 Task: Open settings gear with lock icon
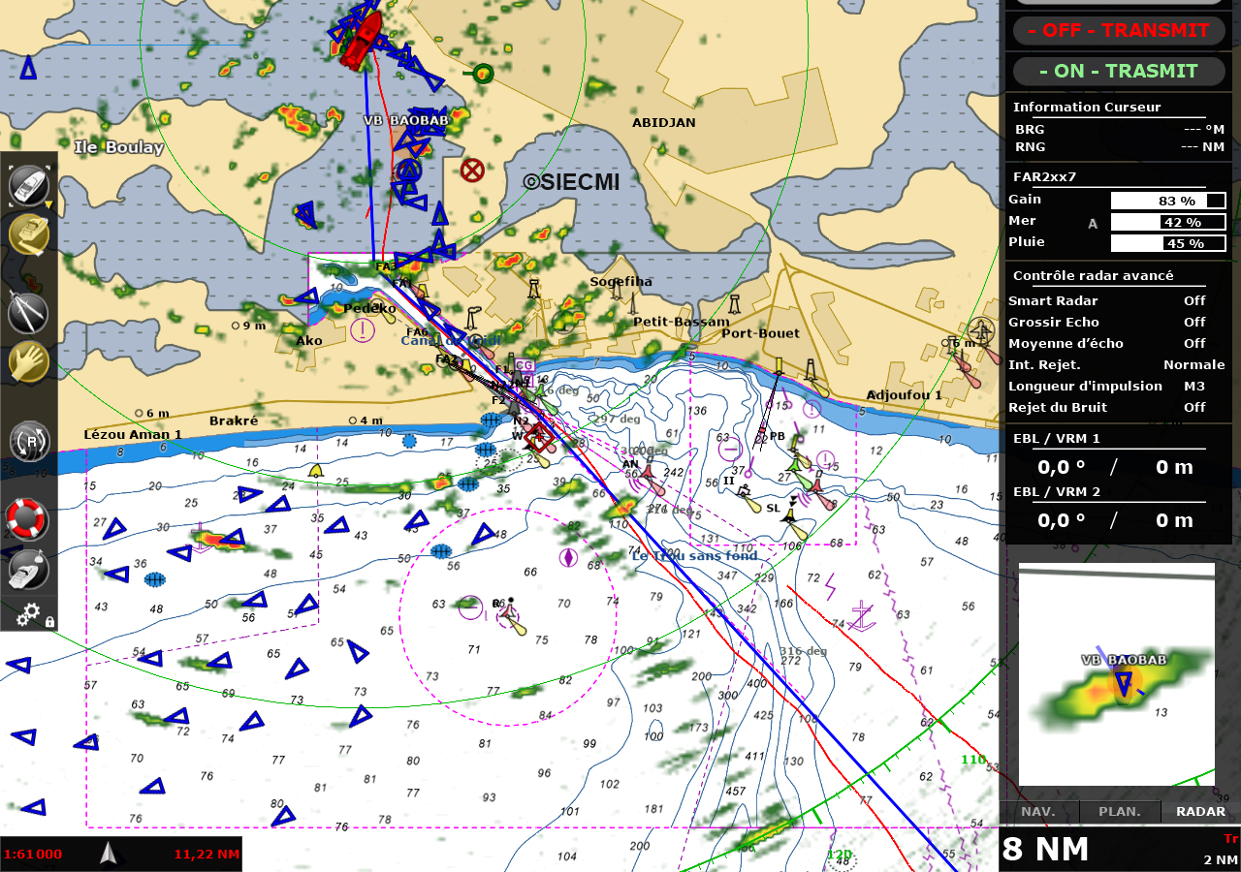click(x=30, y=614)
